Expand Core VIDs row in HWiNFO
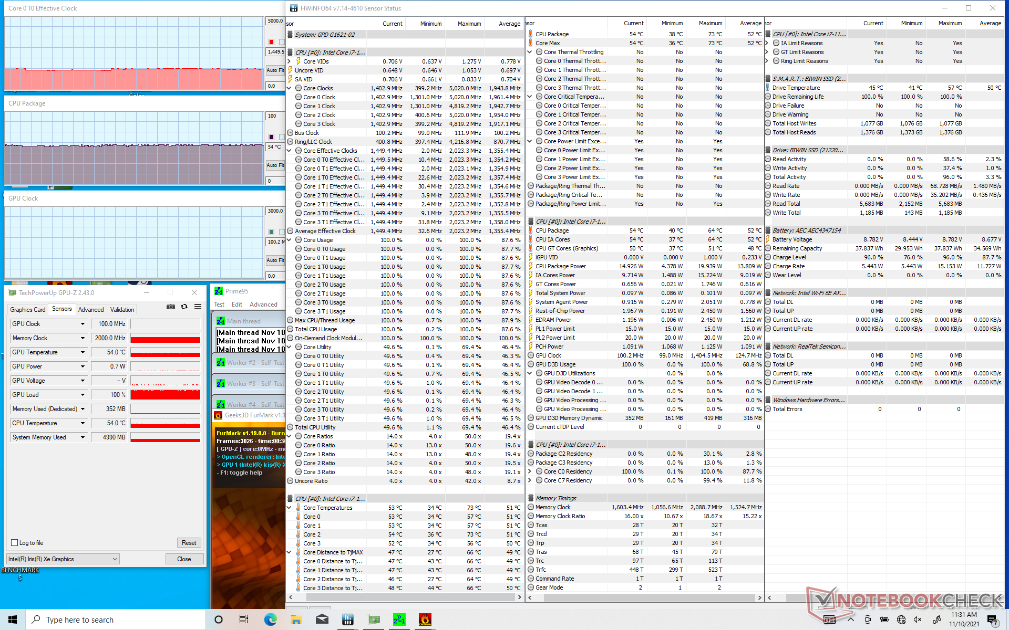Viewport: 1009px width, 630px height. 289,61
